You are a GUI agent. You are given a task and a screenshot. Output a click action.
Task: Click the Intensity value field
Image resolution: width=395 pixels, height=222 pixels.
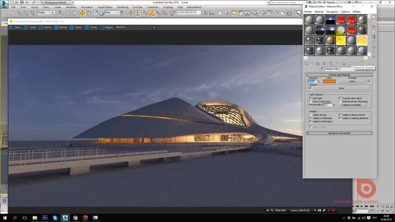[312, 81]
